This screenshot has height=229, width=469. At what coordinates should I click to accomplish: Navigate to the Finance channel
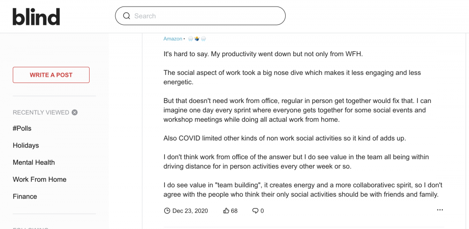pos(25,197)
